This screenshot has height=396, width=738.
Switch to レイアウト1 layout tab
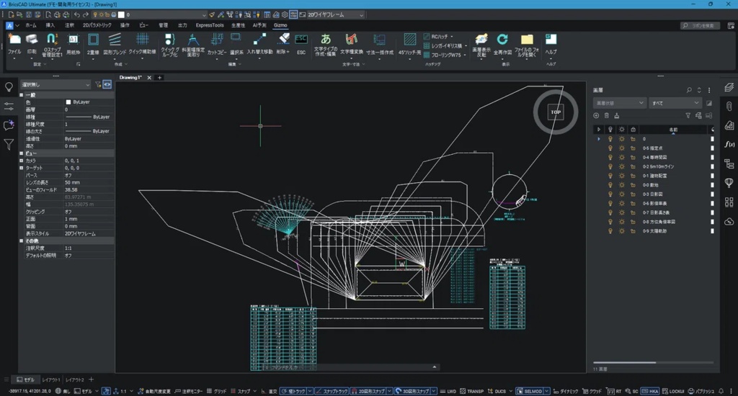point(51,380)
